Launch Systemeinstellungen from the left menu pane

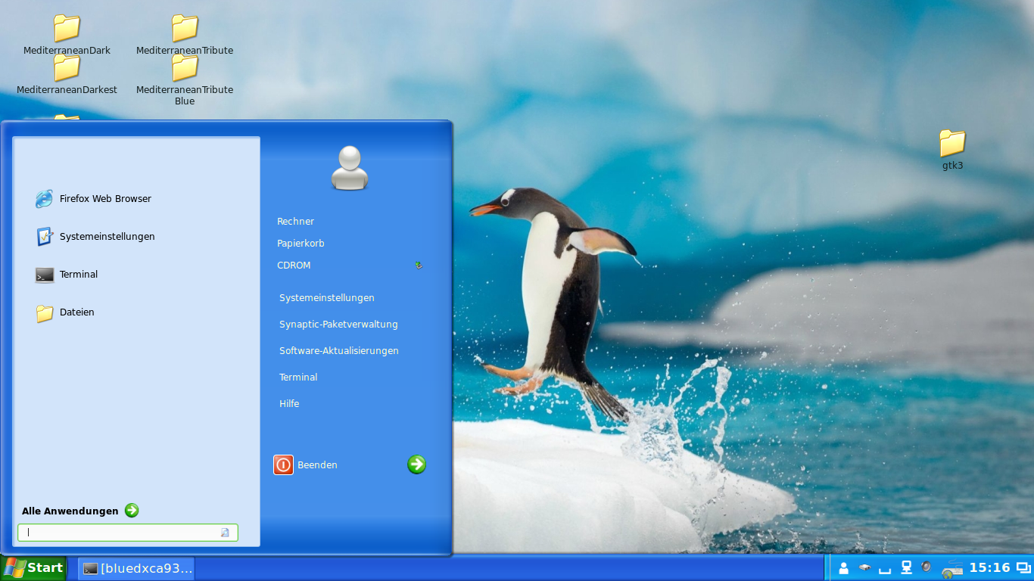(95, 237)
